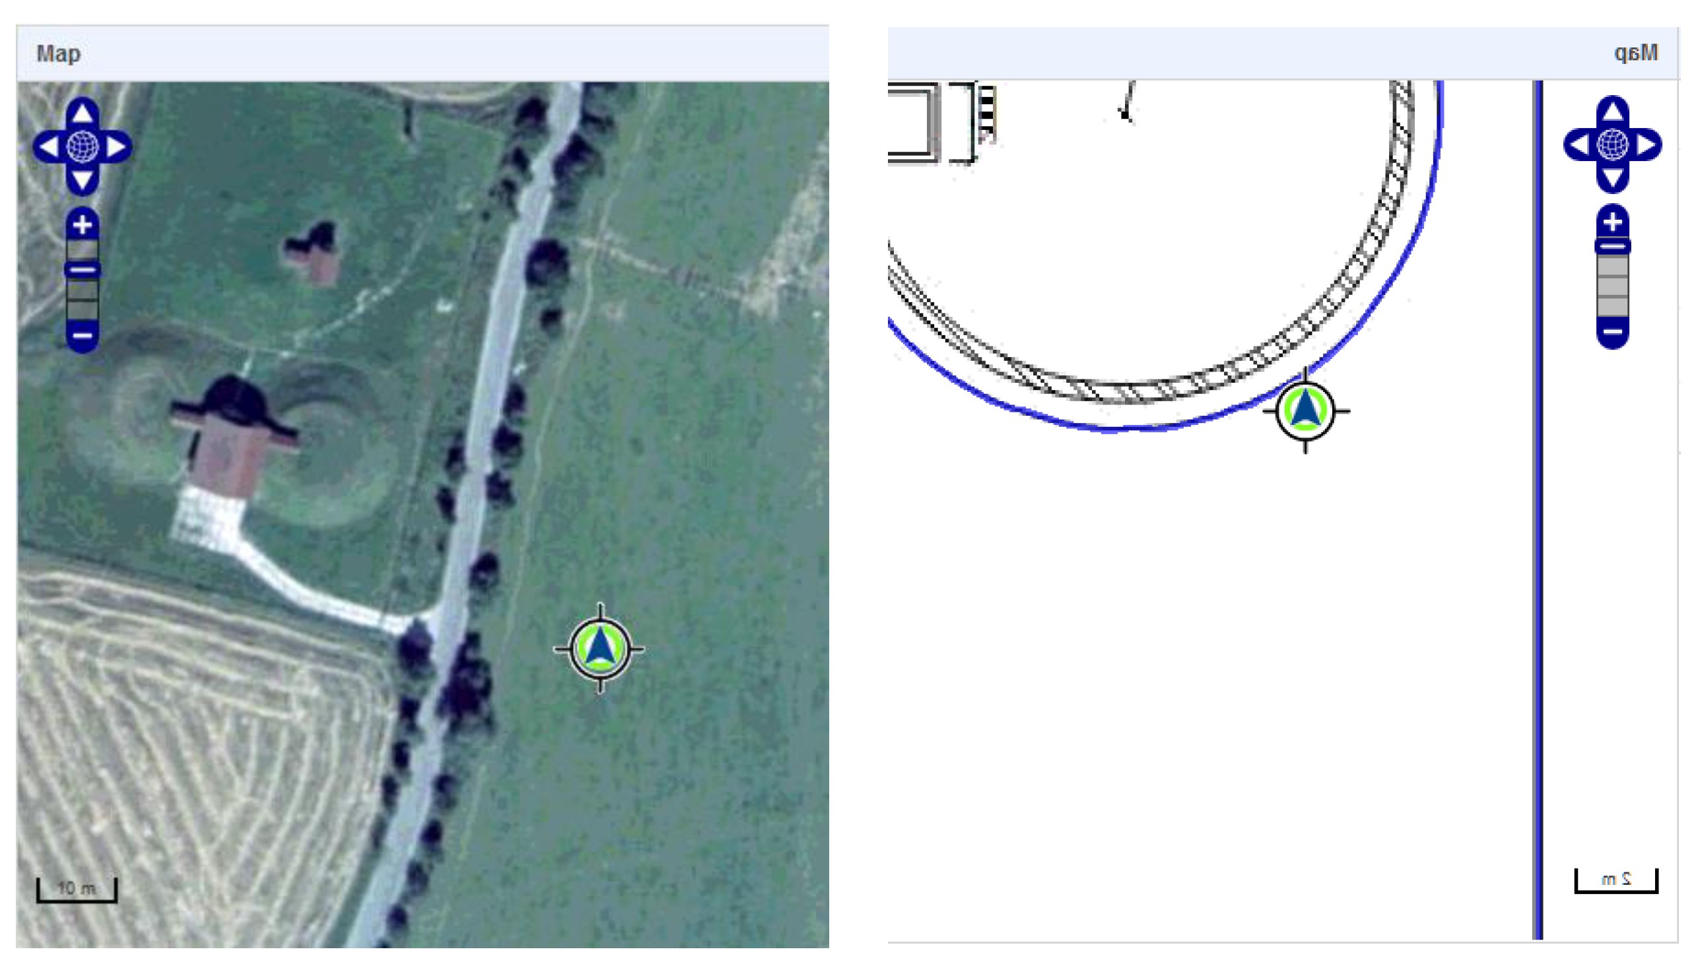Pan right in the floor plan map

click(x=1647, y=144)
